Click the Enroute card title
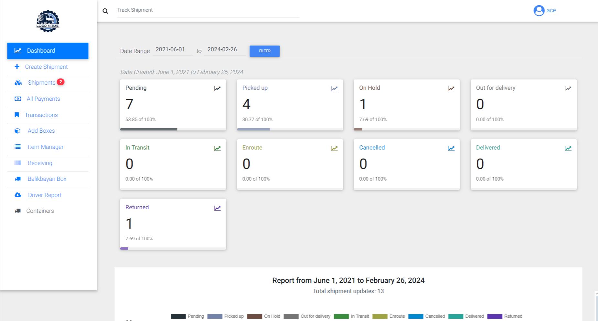 [x=252, y=148]
